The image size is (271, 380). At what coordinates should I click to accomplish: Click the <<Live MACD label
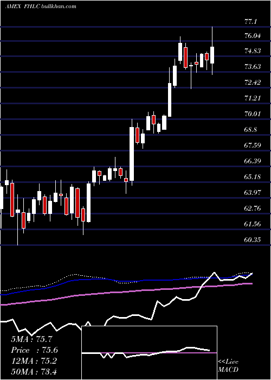point(228,366)
